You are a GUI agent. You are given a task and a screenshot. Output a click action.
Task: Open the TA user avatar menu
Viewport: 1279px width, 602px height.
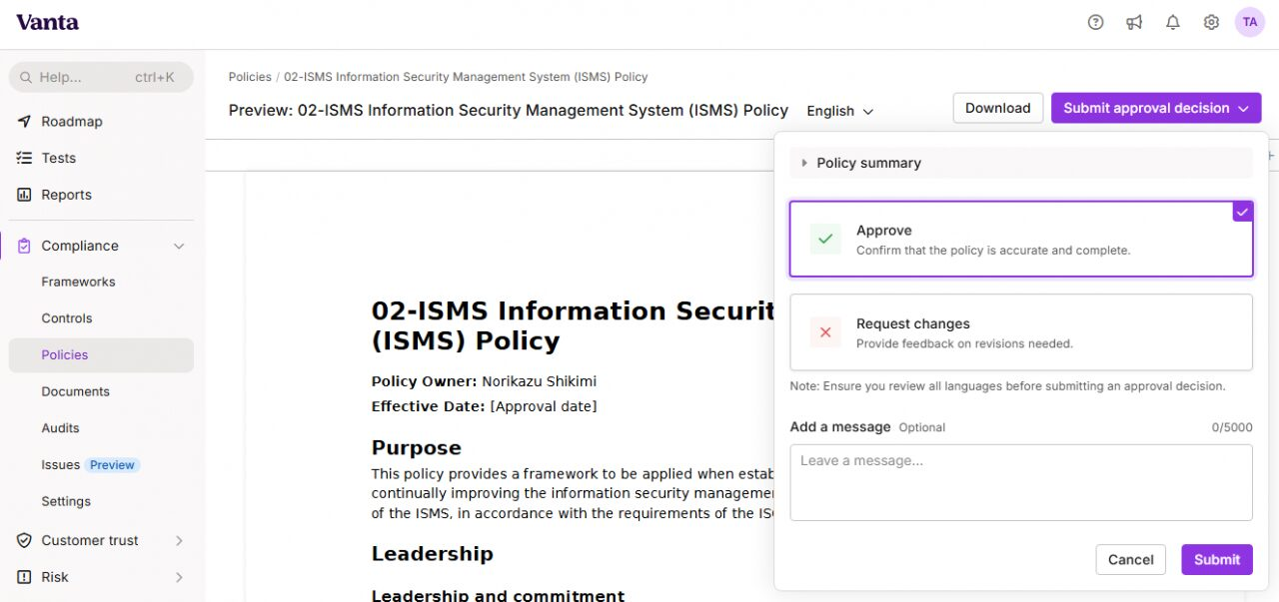pos(1250,22)
